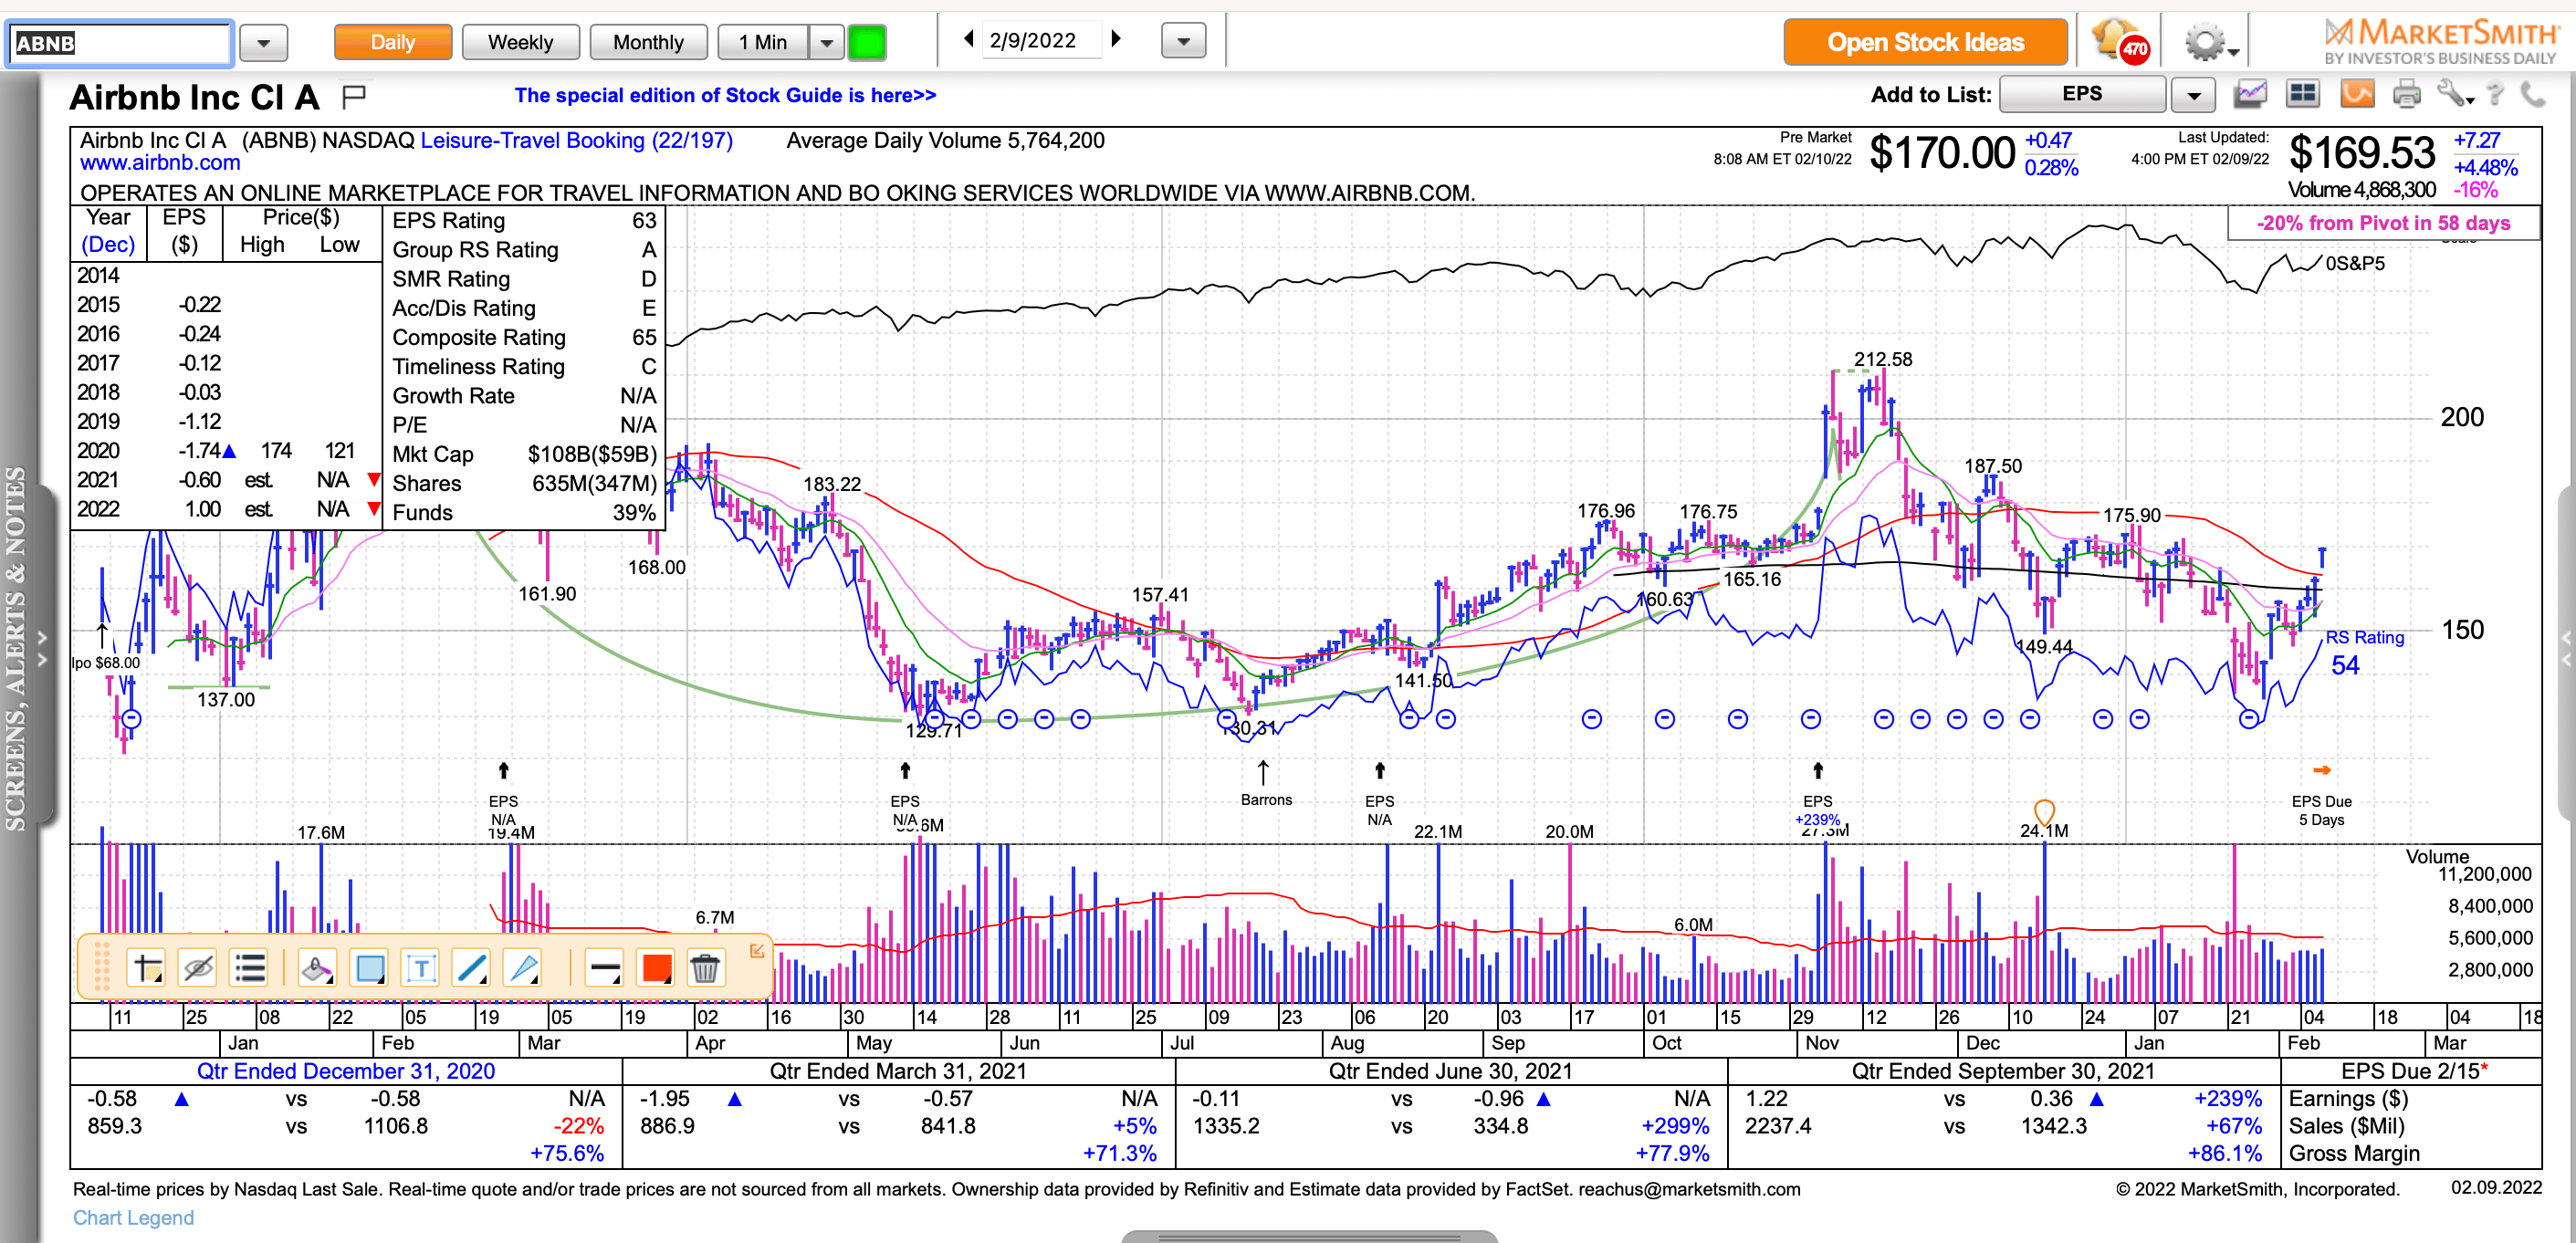Image resolution: width=2576 pixels, height=1243 pixels.
Task: Click the -20% from Pivot banner
Action: [2383, 223]
